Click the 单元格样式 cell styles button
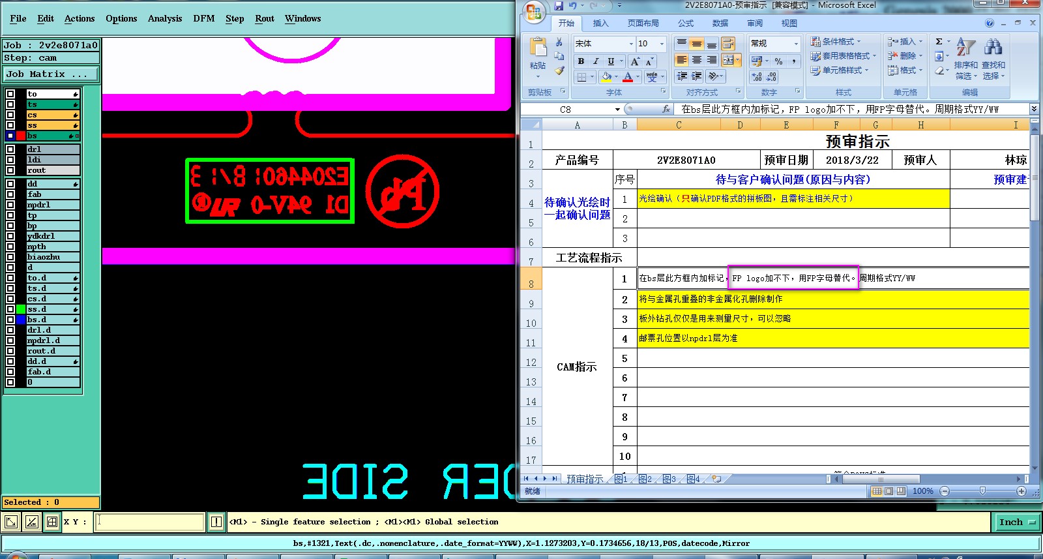1043x559 pixels. 840,70
